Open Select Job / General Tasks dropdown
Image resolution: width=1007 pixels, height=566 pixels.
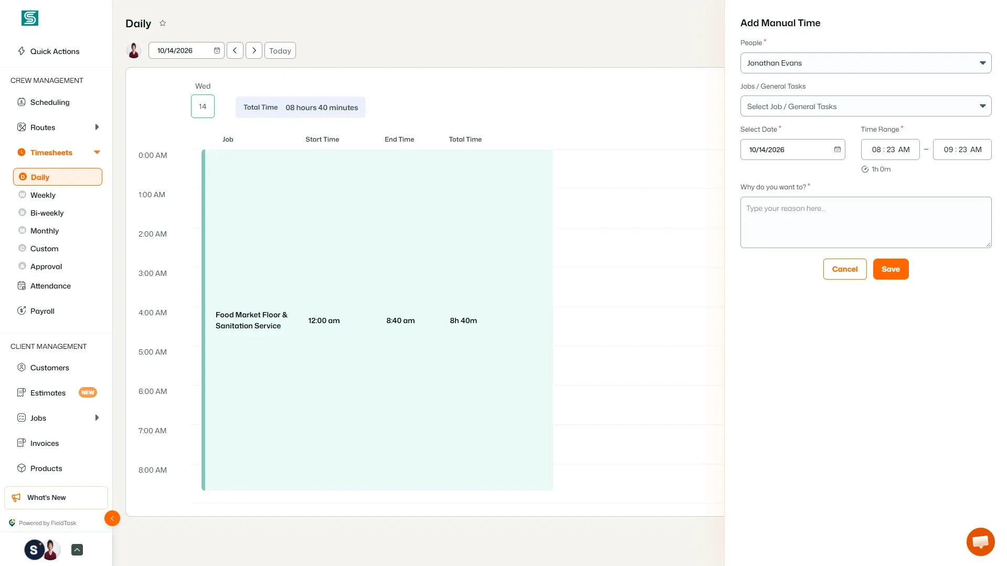click(866, 106)
